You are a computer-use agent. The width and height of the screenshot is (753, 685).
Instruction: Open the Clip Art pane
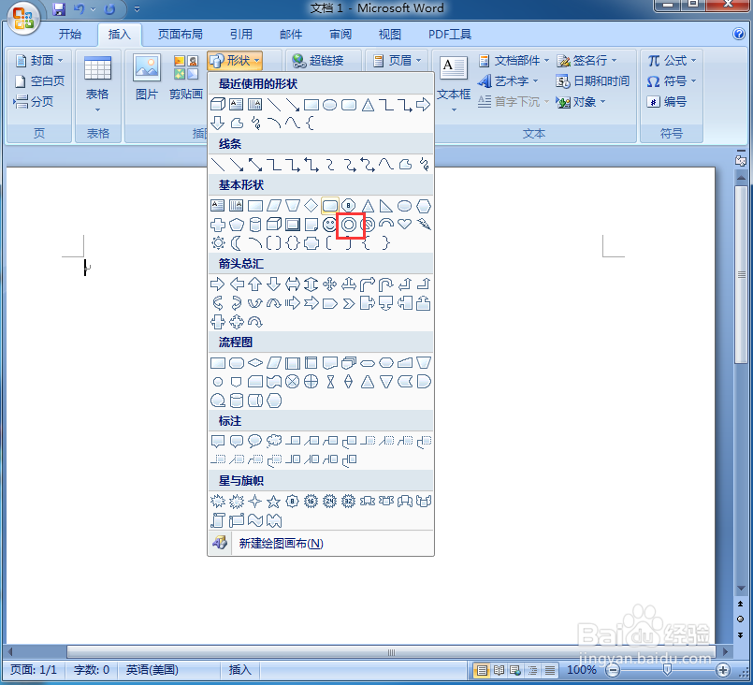tap(186, 78)
